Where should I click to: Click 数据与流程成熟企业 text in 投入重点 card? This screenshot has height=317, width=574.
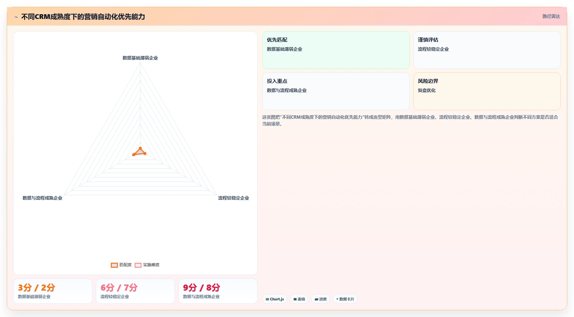[x=287, y=90]
